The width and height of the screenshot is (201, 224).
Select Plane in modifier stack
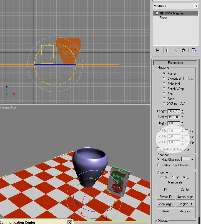[x=163, y=18]
